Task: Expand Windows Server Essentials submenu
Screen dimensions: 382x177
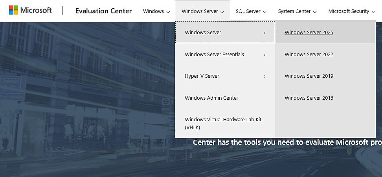Action: 225,54
